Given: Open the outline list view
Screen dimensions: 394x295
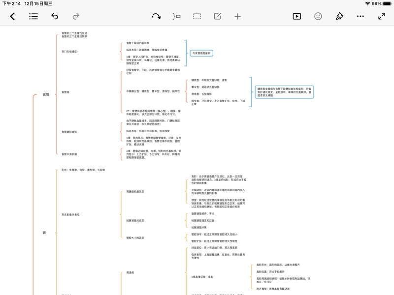Looking at the screenshot, I should [33, 17].
